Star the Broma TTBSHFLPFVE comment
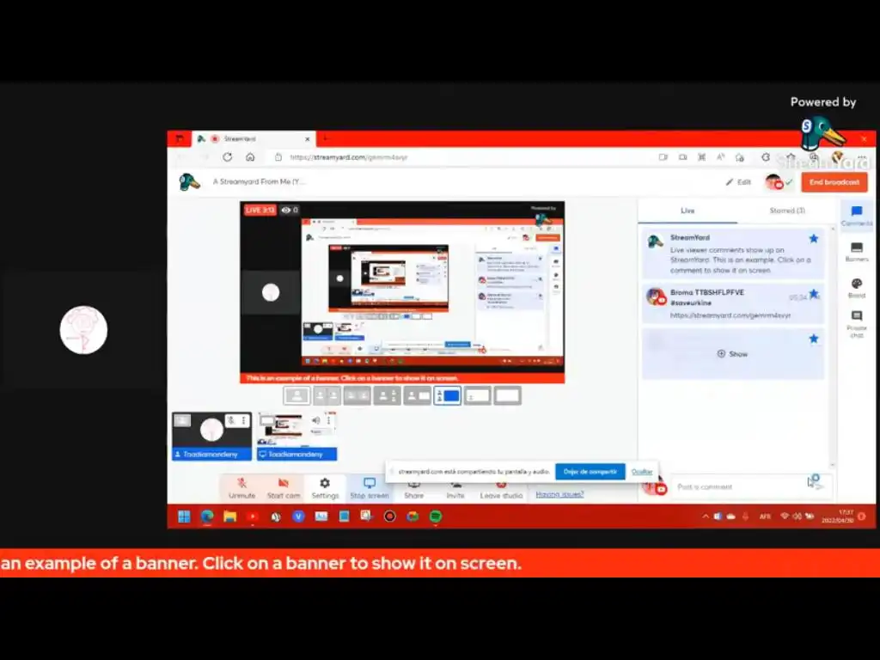 (813, 294)
